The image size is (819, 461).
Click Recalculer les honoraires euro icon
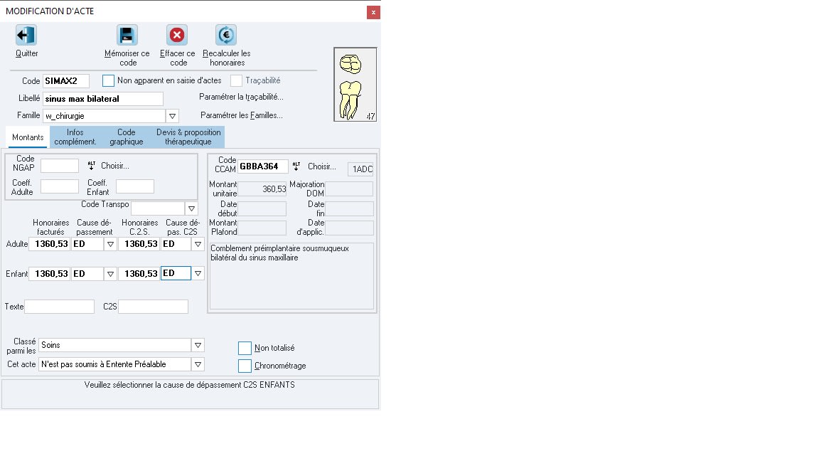click(x=226, y=36)
